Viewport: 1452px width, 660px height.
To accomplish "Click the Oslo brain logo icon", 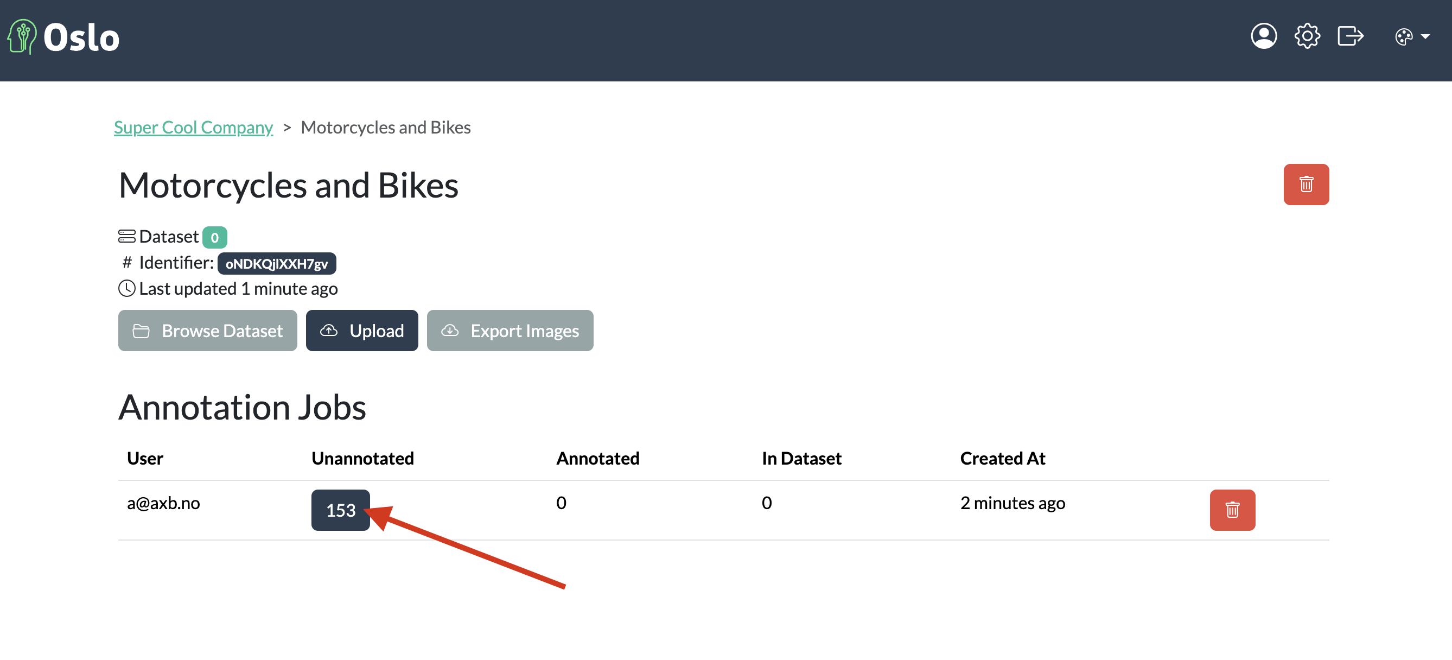I will coord(22,37).
